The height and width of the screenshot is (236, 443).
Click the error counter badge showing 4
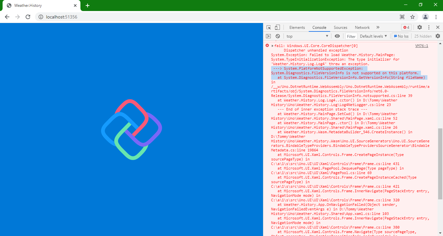pyautogui.click(x=406, y=27)
